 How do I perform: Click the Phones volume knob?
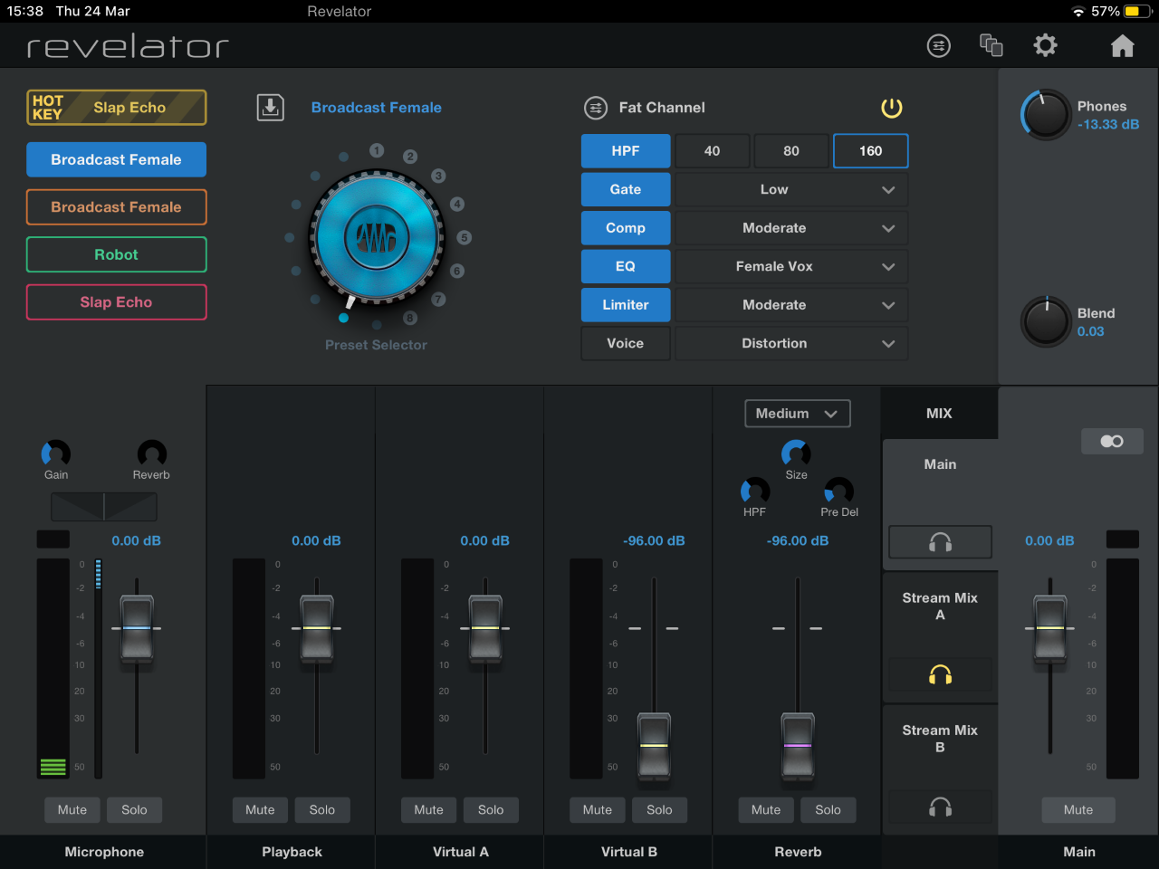[1046, 115]
